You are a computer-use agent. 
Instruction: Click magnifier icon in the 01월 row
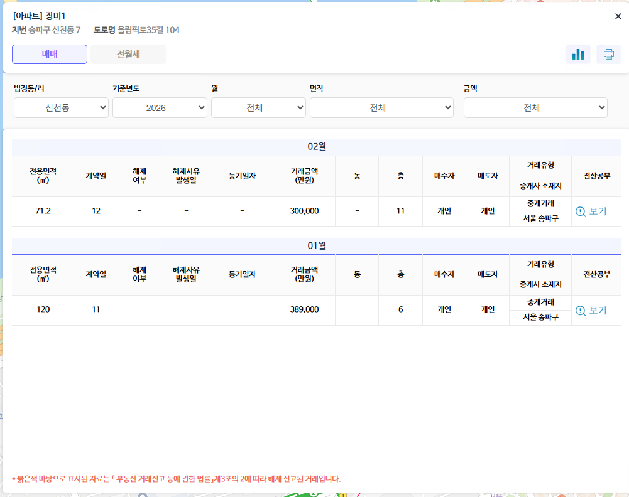[581, 311]
